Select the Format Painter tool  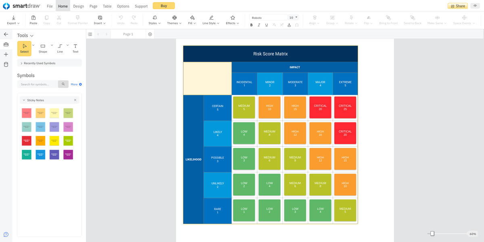pos(77,20)
